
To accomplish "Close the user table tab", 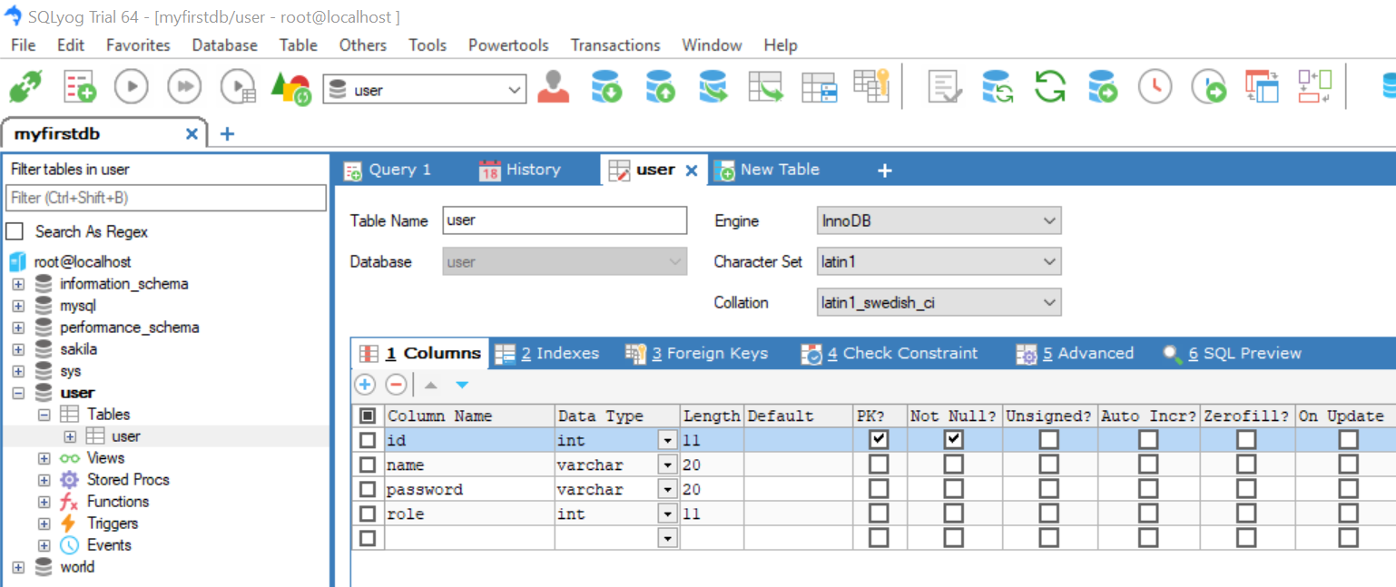I will [x=692, y=170].
